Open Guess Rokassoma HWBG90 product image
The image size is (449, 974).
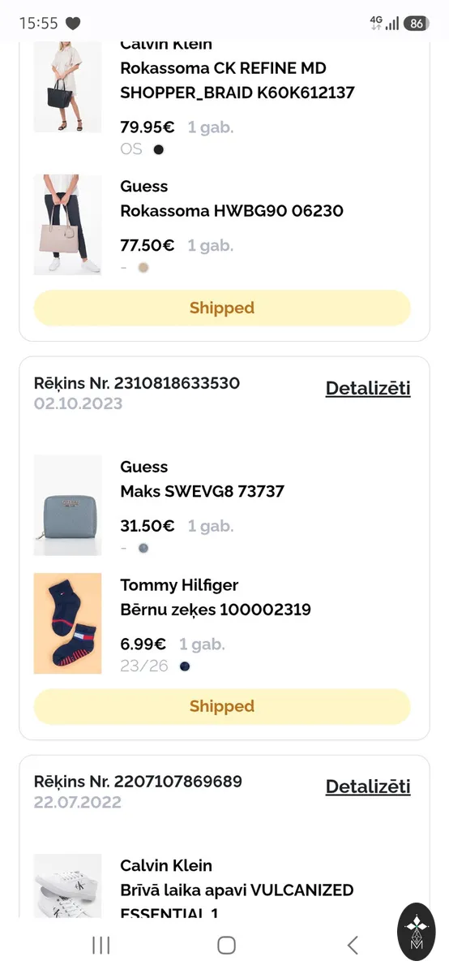click(68, 225)
